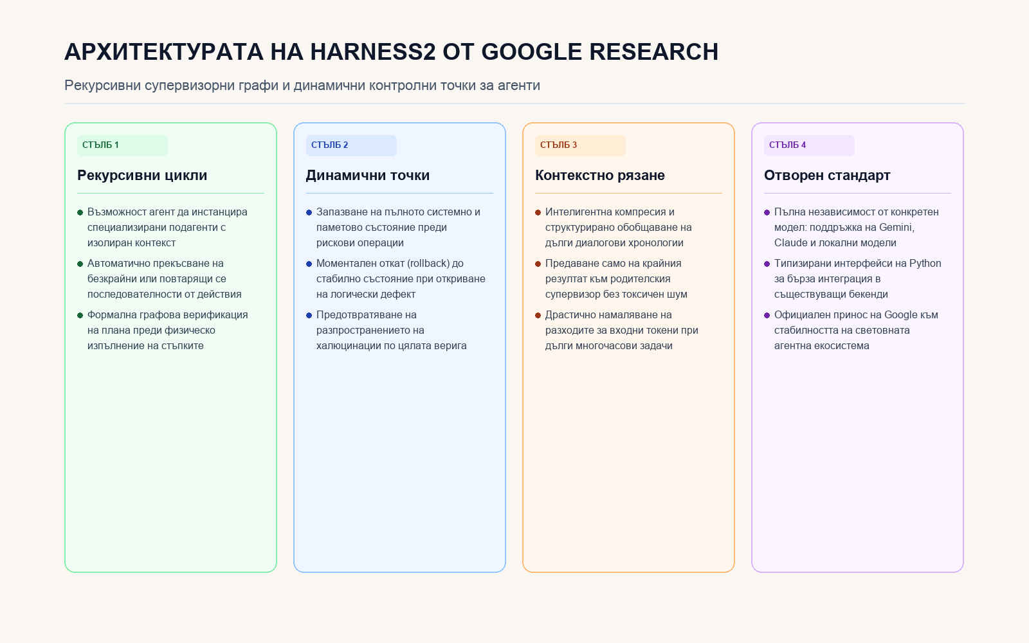The height and width of the screenshot is (643, 1029).
Task: Select bullet text Моментален откат (rollback)
Action: (x=401, y=279)
